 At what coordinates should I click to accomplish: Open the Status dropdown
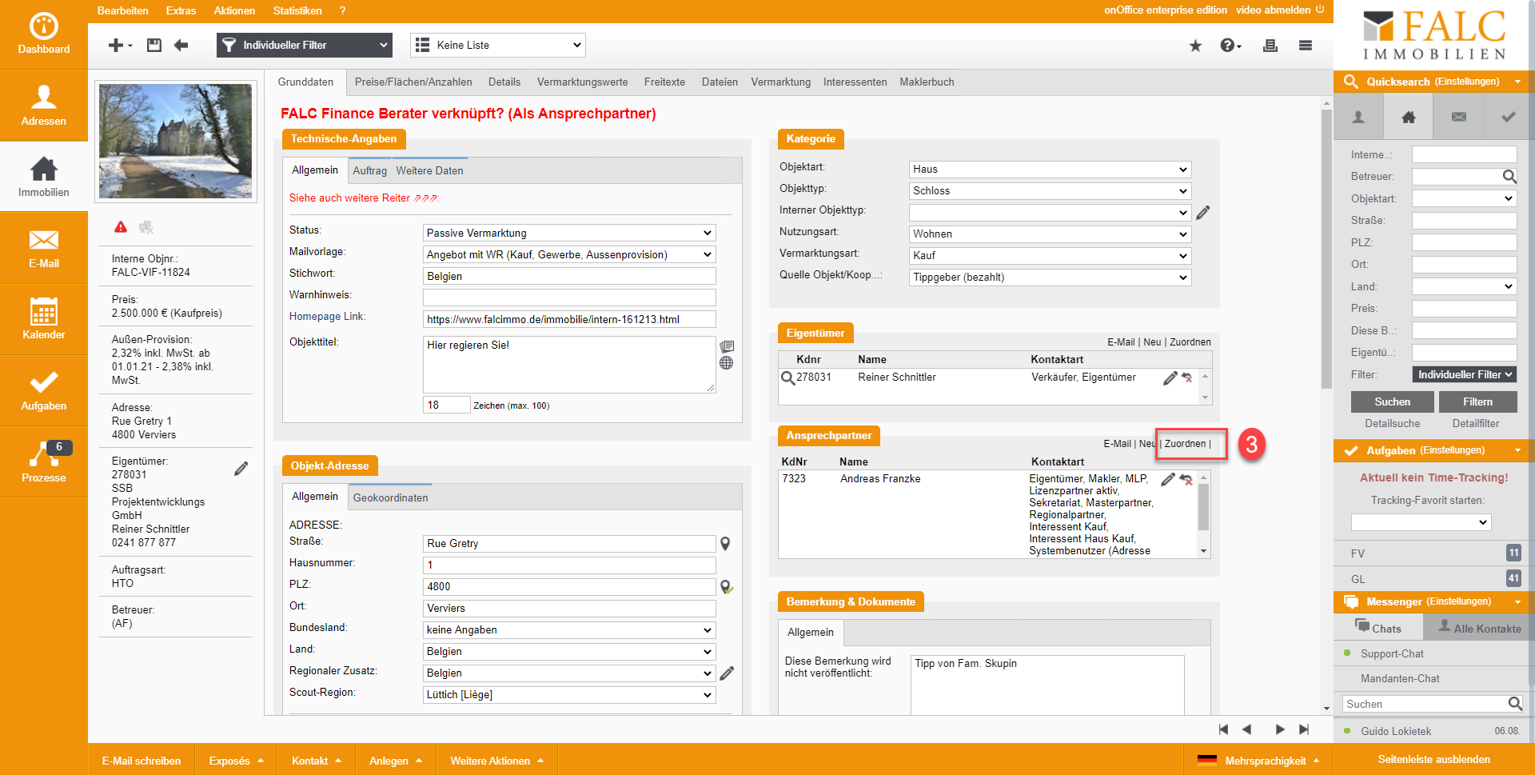coord(568,234)
